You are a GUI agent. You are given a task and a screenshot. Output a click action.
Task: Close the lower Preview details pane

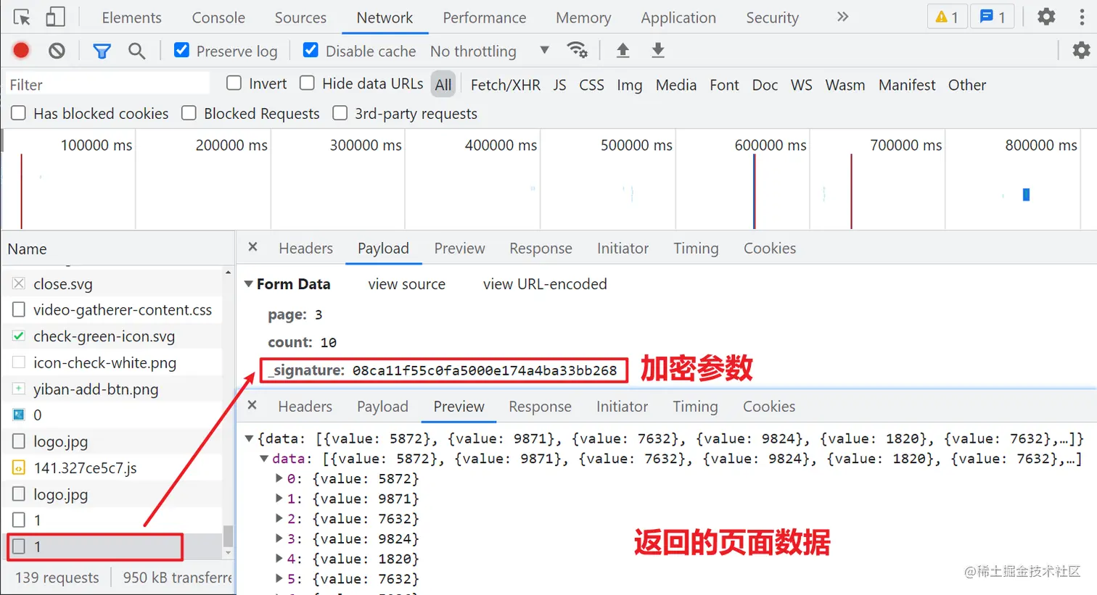[x=252, y=405]
